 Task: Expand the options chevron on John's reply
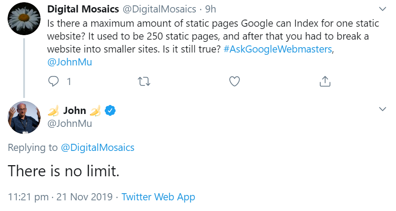tap(382, 109)
